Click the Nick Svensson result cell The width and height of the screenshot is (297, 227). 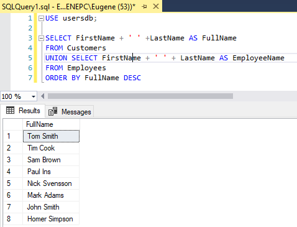(x=51, y=183)
